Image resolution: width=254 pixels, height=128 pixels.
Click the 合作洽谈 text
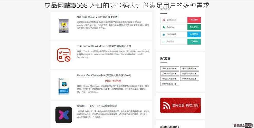click(170, 42)
